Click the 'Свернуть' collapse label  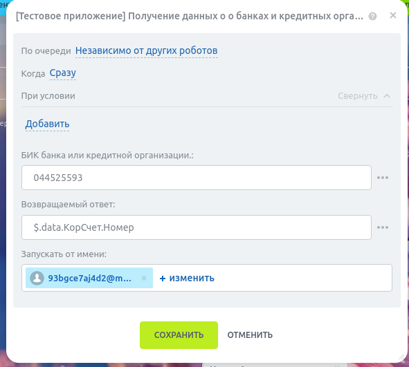(x=357, y=96)
